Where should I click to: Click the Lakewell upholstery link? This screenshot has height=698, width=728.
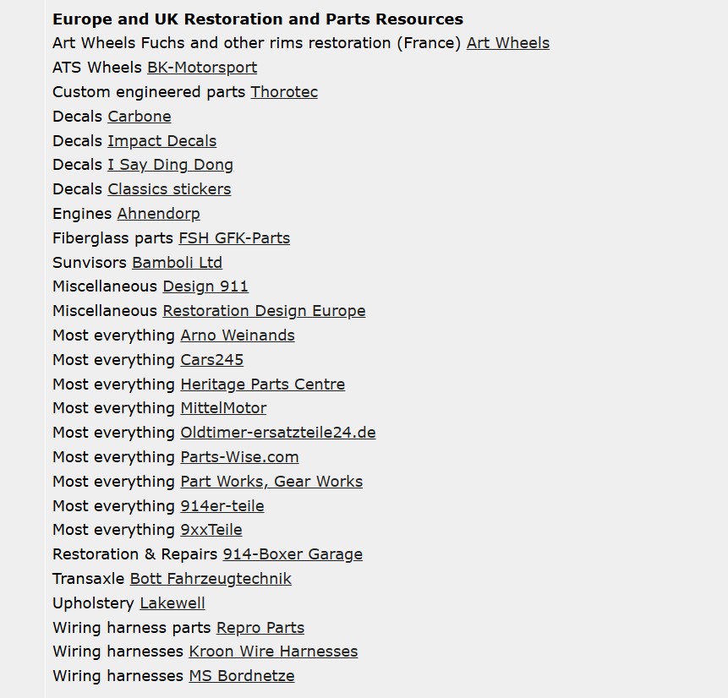pos(172,603)
